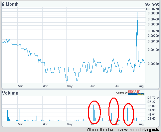Click the 85.82 volume axis label

click(152, 106)
